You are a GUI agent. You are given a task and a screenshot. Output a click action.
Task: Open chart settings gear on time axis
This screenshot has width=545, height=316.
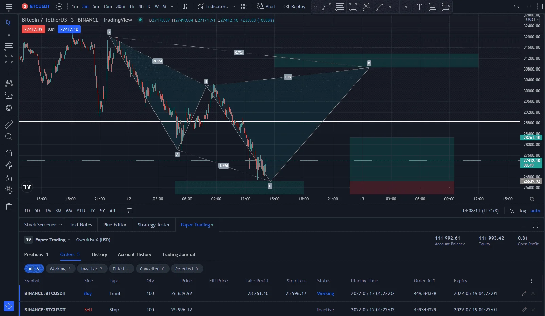532,199
